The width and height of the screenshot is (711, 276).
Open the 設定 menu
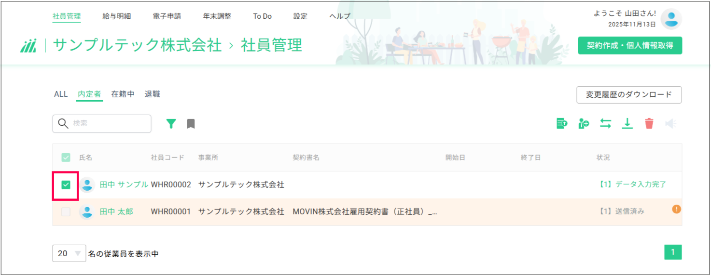pyautogui.click(x=300, y=16)
